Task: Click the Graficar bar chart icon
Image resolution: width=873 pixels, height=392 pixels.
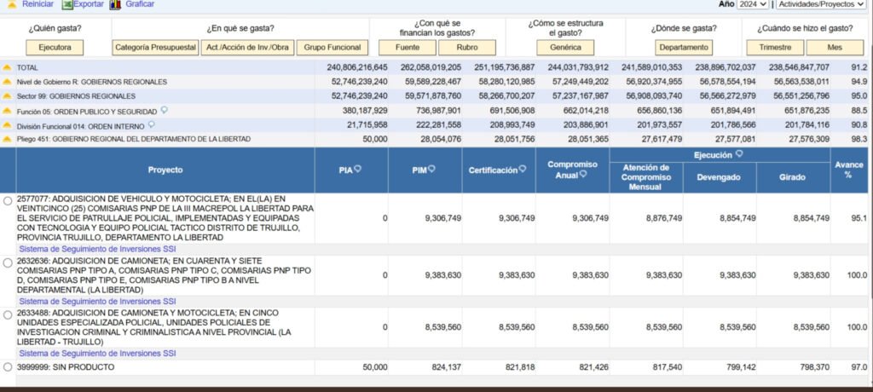Action: click(116, 4)
